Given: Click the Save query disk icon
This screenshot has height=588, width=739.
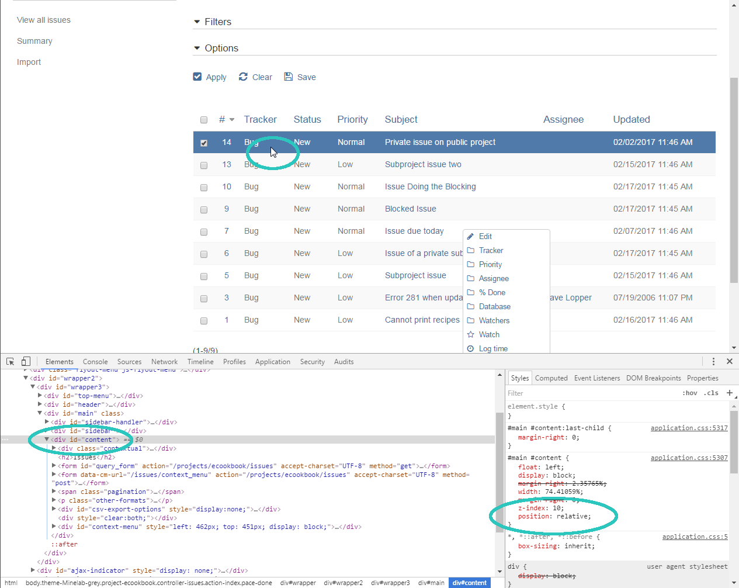Looking at the screenshot, I should coord(289,77).
